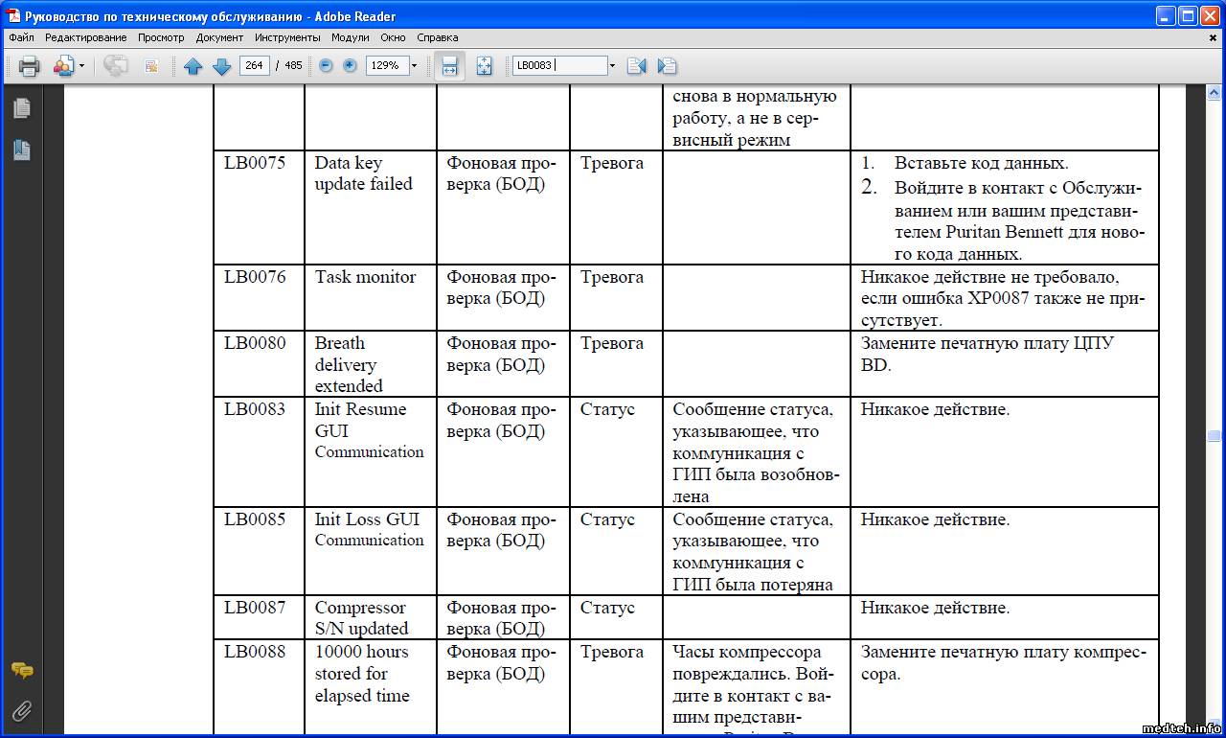Open the Bookmarks panel in sidebar
This screenshot has height=738, width=1226.
pyautogui.click(x=22, y=150)
